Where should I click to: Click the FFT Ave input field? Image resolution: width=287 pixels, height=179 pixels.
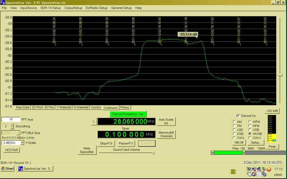tap(11, 119)
